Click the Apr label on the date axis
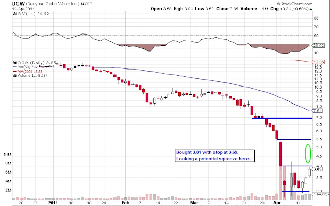 277,203
